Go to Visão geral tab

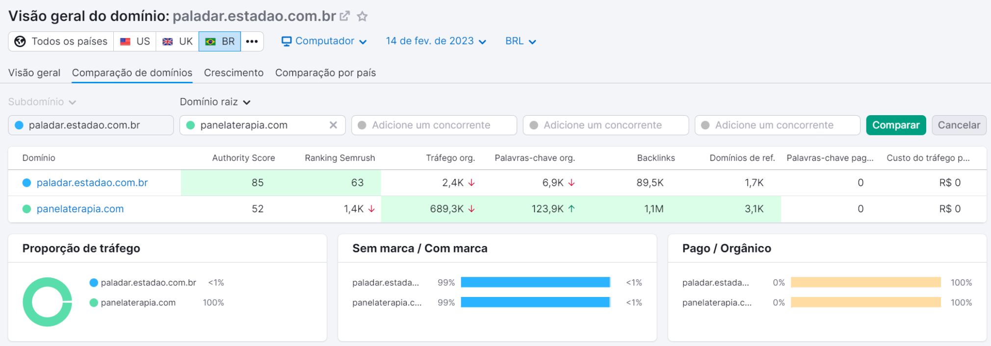34,73
